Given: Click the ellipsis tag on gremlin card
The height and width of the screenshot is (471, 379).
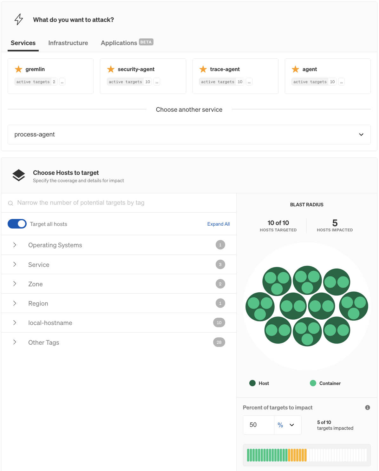Looking at the screenshot, I should coord(62,82).
